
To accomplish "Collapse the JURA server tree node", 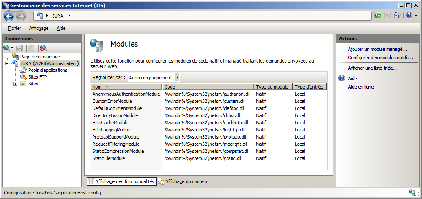I will point(8,63).
